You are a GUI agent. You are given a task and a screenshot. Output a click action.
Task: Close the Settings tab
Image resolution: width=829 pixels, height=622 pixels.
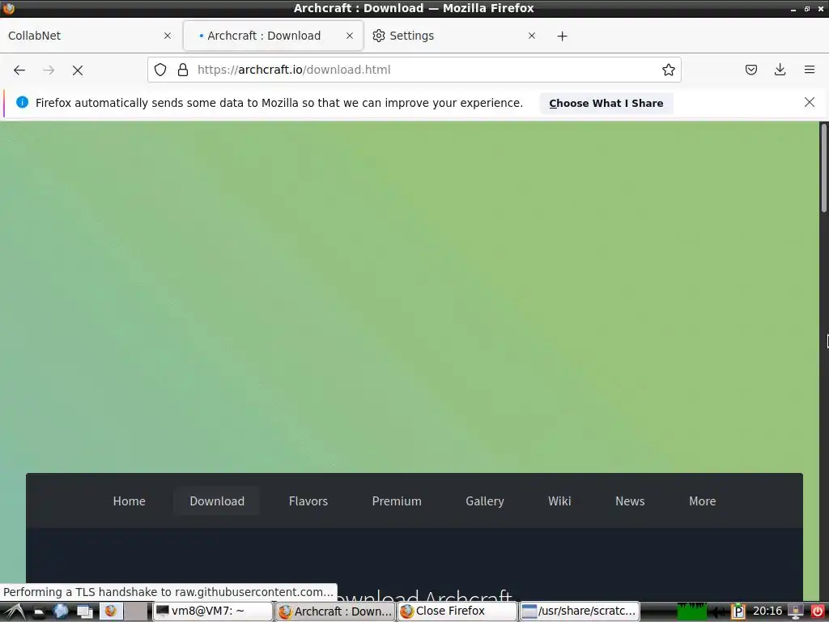532,36
